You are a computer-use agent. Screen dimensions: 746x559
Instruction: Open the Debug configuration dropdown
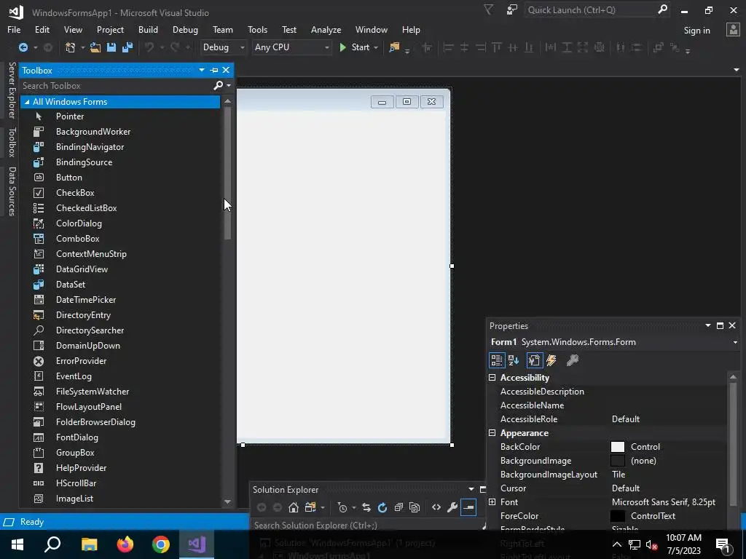click(x=223, y=47)
